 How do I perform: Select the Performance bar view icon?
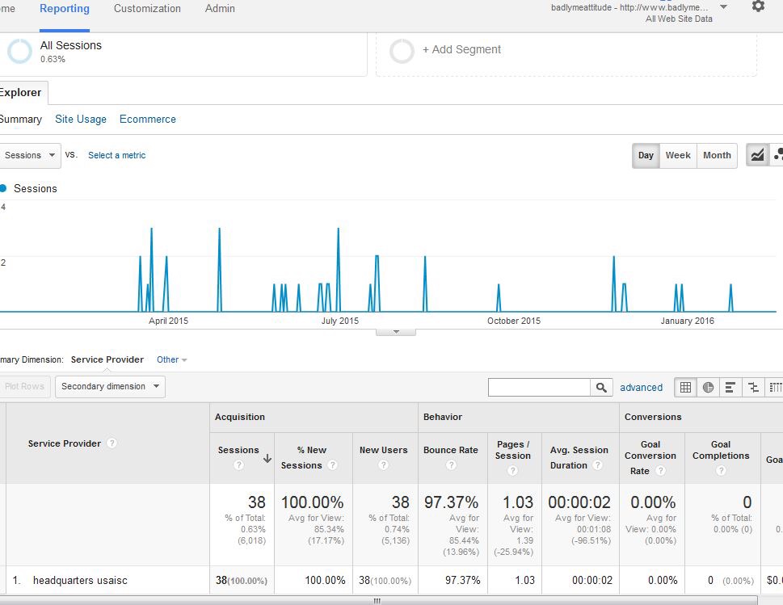tap(730, 388)
